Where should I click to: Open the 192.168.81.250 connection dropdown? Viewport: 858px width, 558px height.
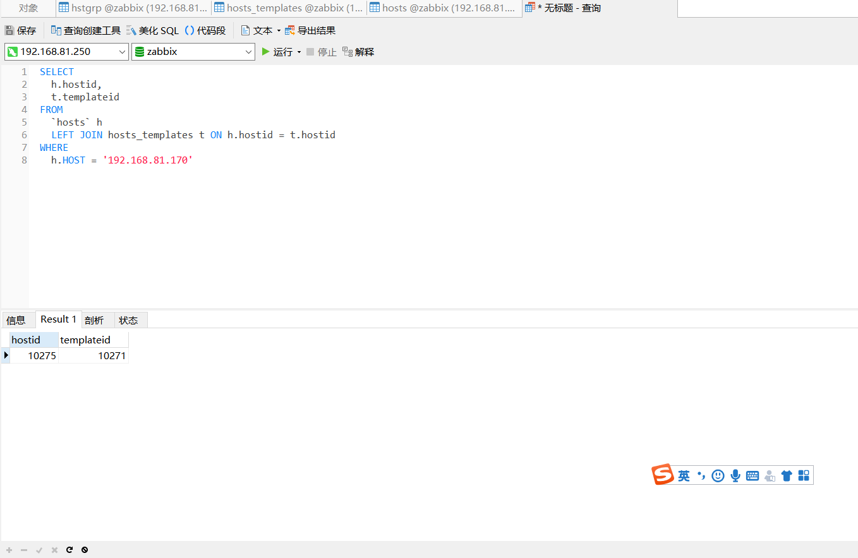(x=66, y=52)
